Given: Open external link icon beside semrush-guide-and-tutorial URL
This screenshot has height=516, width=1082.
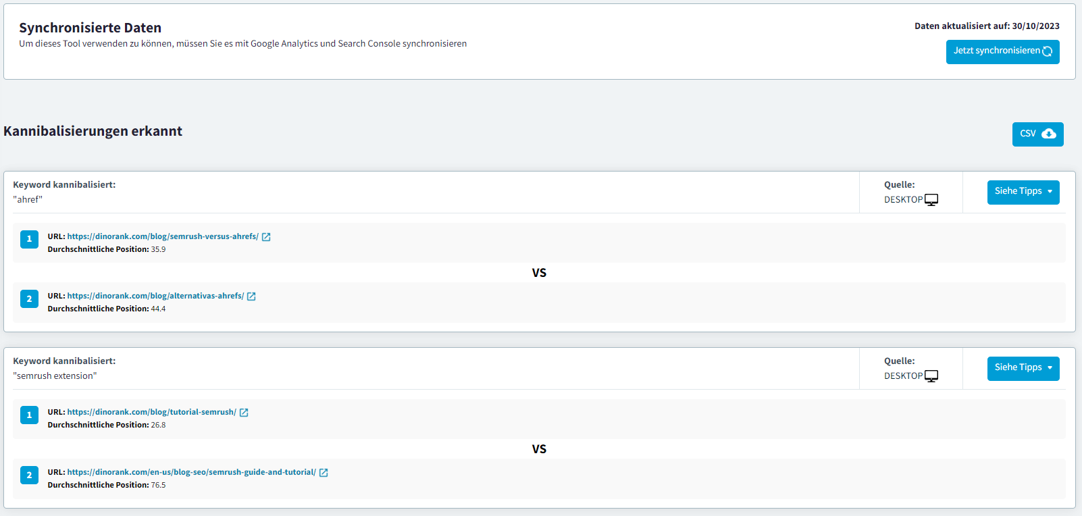Looking at the screenshot, I should click(324, 473).
